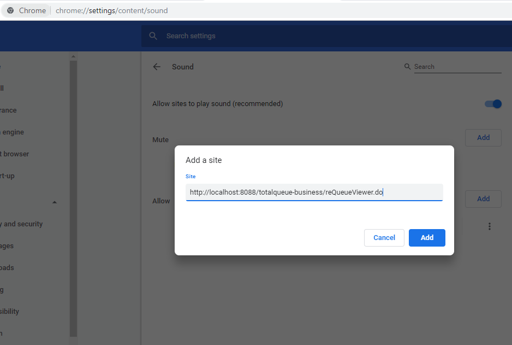Open the 'sibility' sidebar item
512x345 pixels.
[9, 311]
